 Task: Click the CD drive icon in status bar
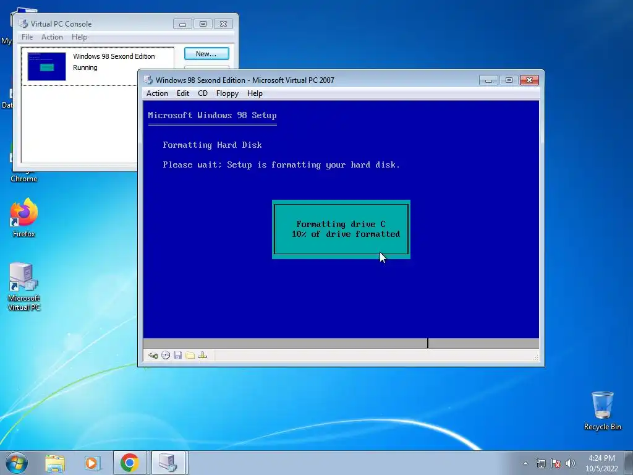[x=166, y=355]
